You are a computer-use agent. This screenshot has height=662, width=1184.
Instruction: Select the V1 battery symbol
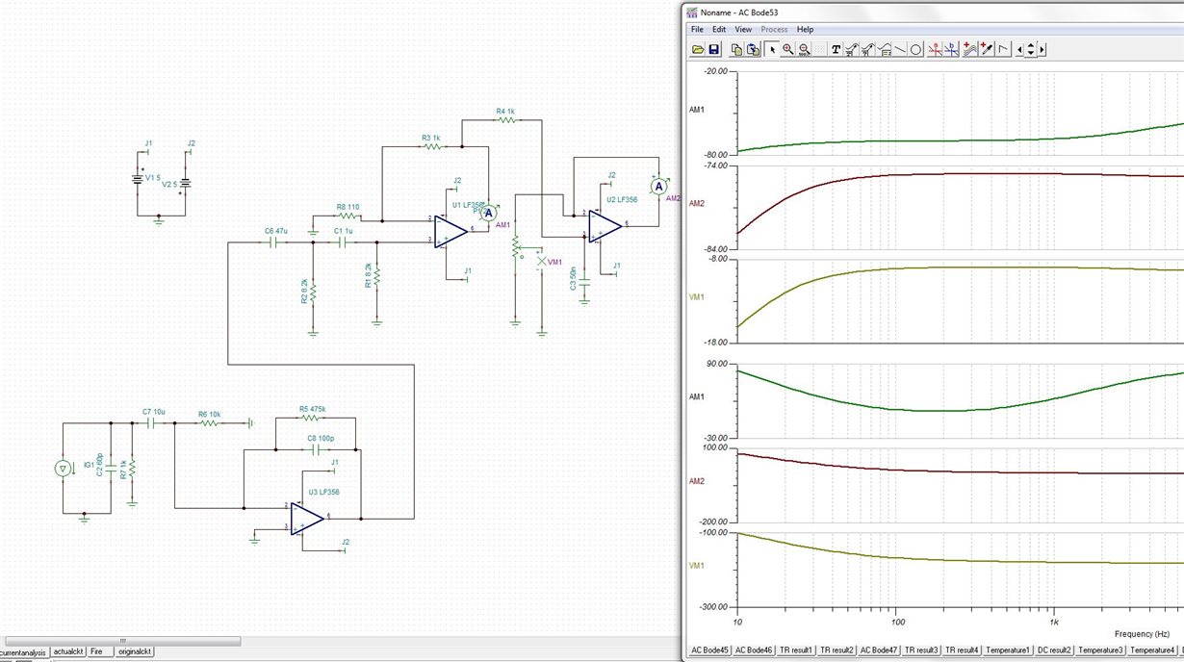pos(136,179)
